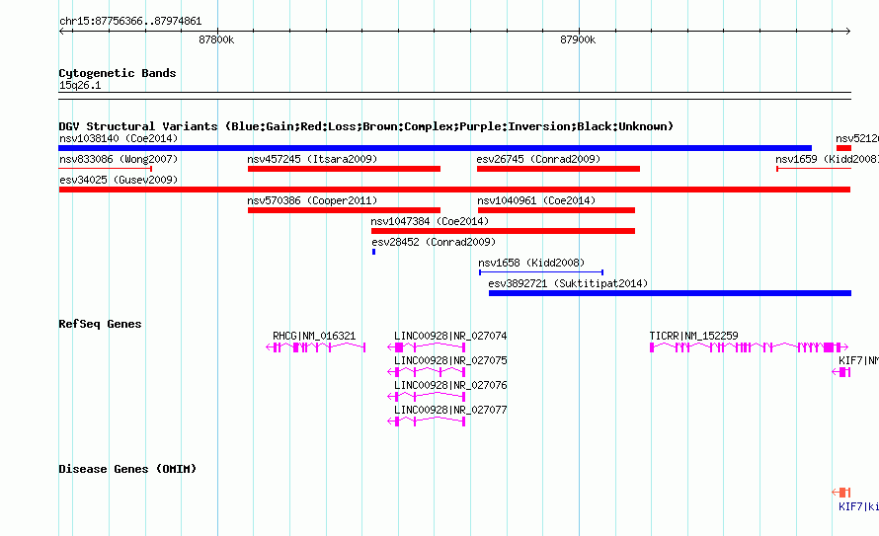This screenshot has height=536, width=879.
Task: Select the esv34025 (Gusev2009) red loss bar
Action: [x=454, y=190]
